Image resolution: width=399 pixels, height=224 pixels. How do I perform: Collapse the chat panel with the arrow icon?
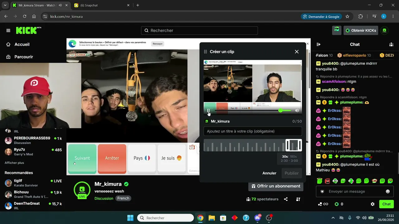point(319,44)
